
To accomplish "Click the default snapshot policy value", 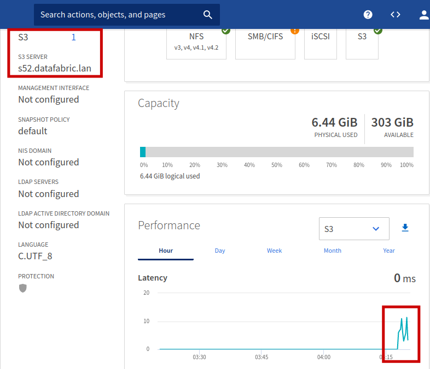I will click(33, 132).
